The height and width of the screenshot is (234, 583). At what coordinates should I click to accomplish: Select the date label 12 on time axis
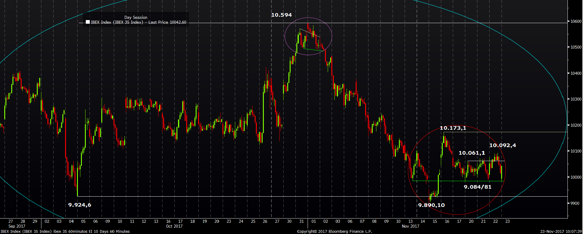[x=144, y=221]
